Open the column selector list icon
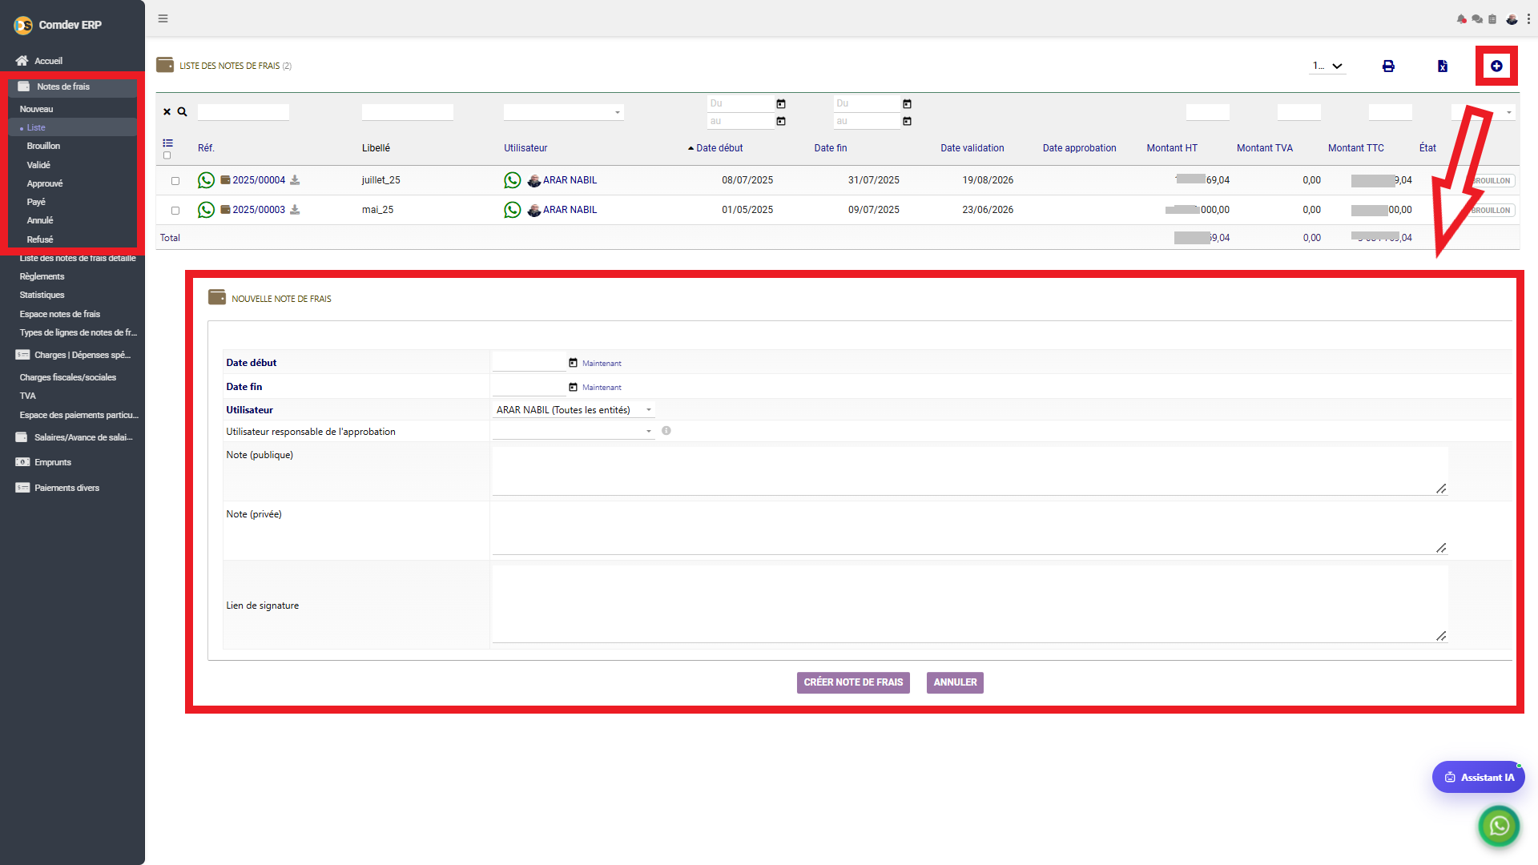This screenshot has height=865, width=1538. click(167, 143)
